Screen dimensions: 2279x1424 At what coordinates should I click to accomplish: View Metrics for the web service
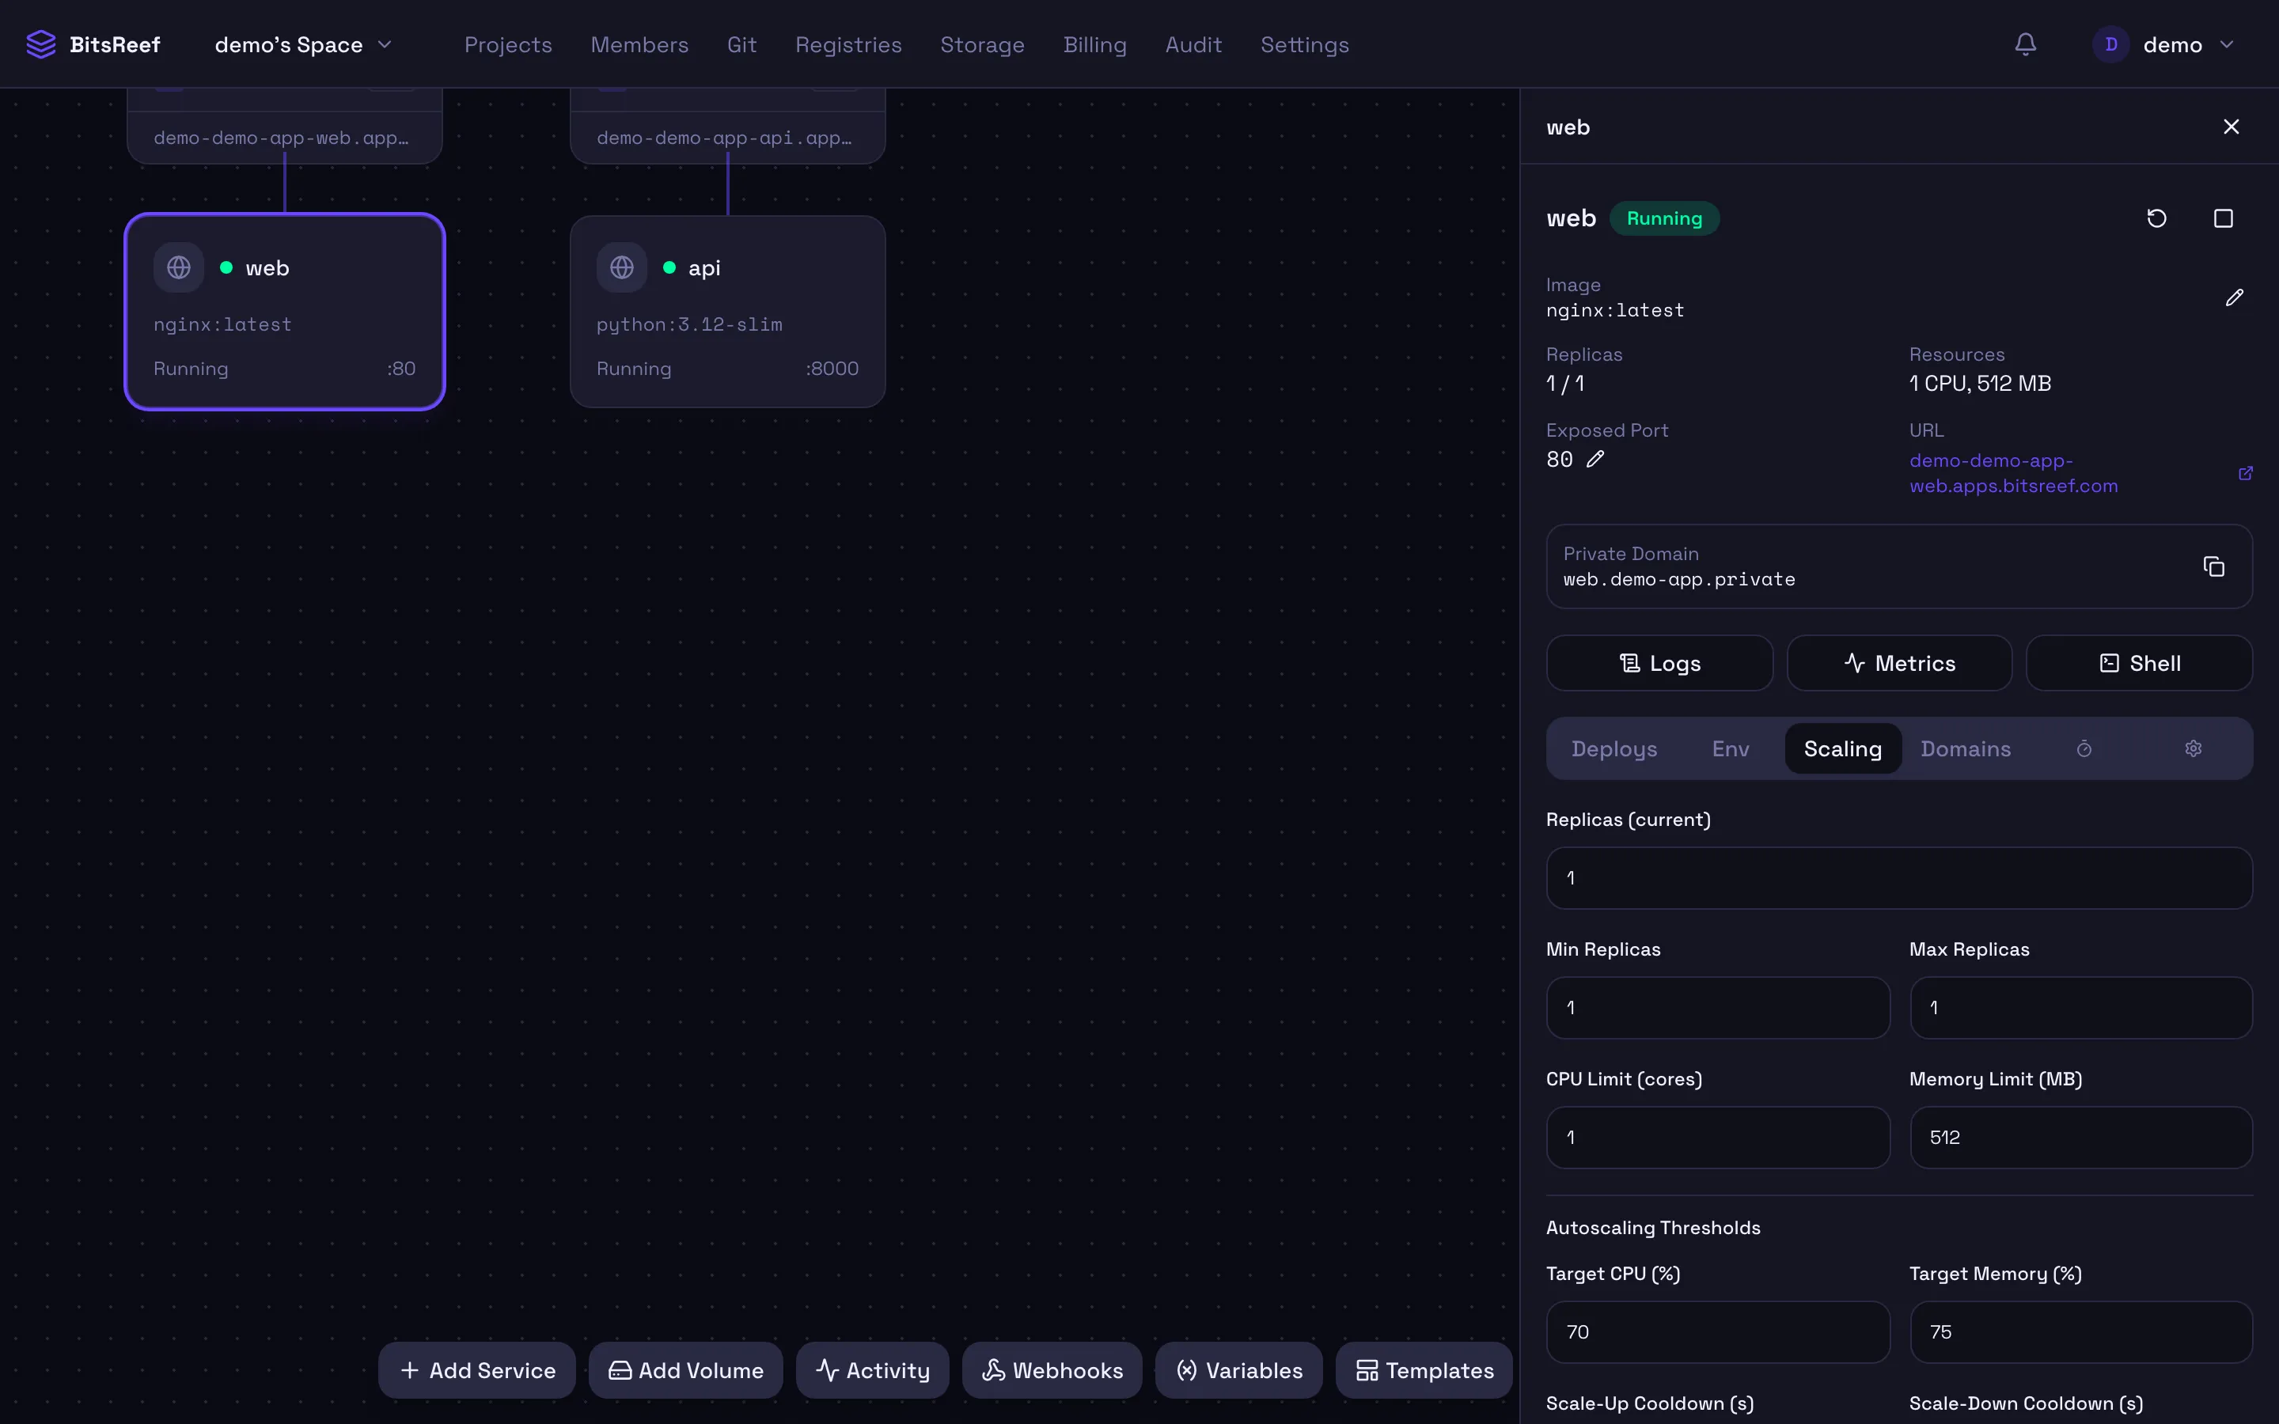coord(1899,663)
